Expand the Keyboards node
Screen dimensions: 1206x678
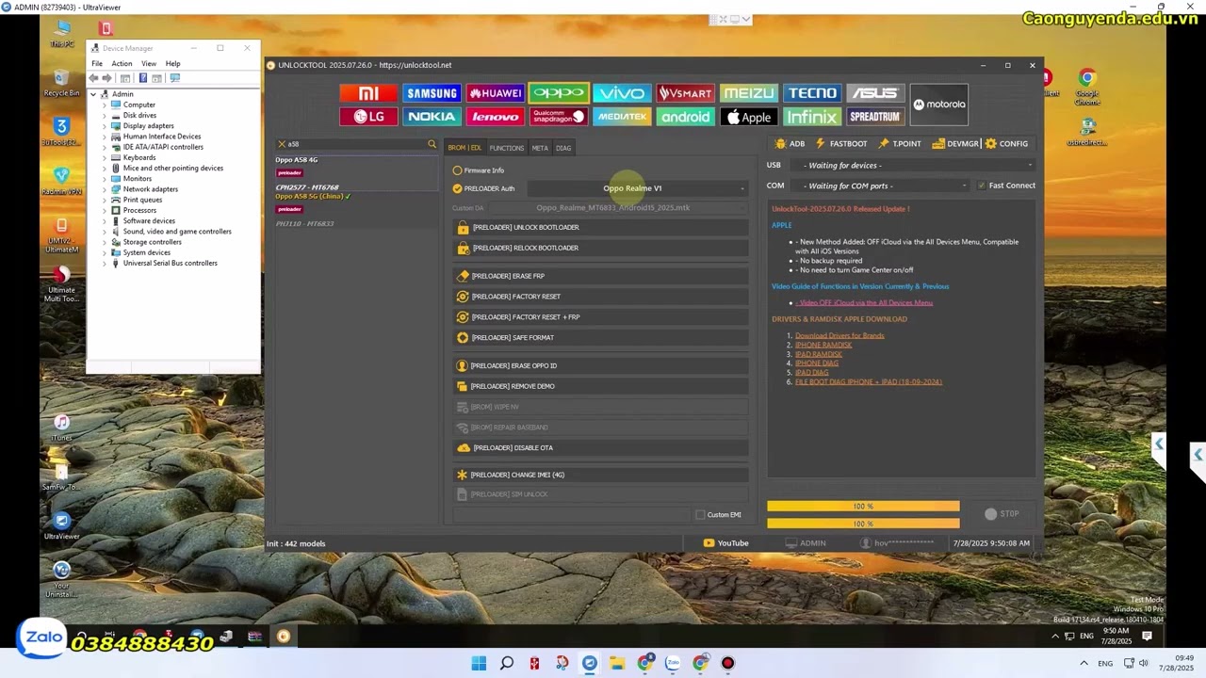[x=105, y=157]
